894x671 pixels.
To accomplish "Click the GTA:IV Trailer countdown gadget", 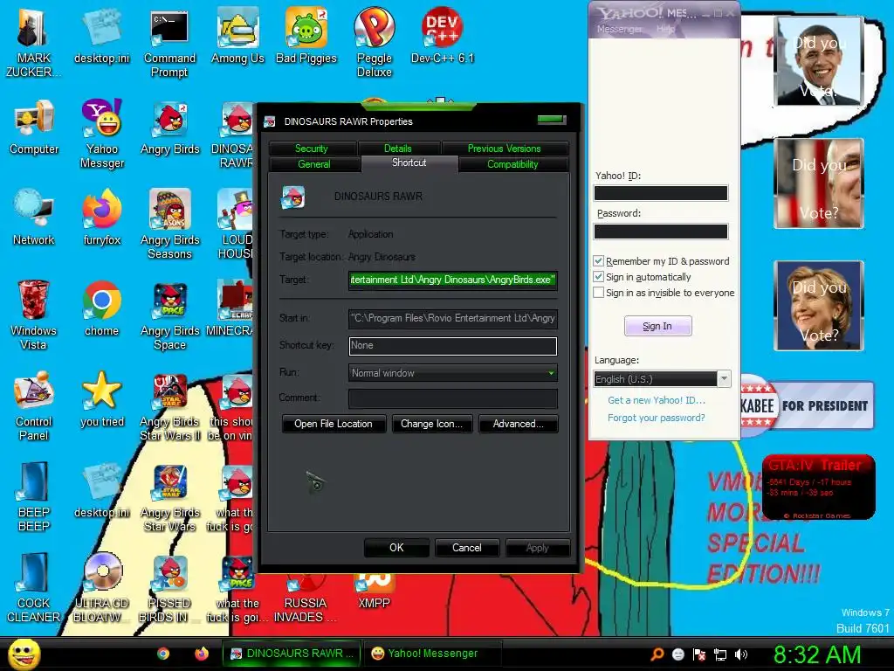I will [x=819, y=488].
